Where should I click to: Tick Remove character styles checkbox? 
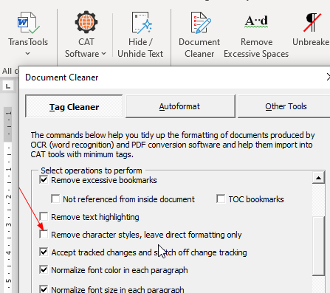44,235
